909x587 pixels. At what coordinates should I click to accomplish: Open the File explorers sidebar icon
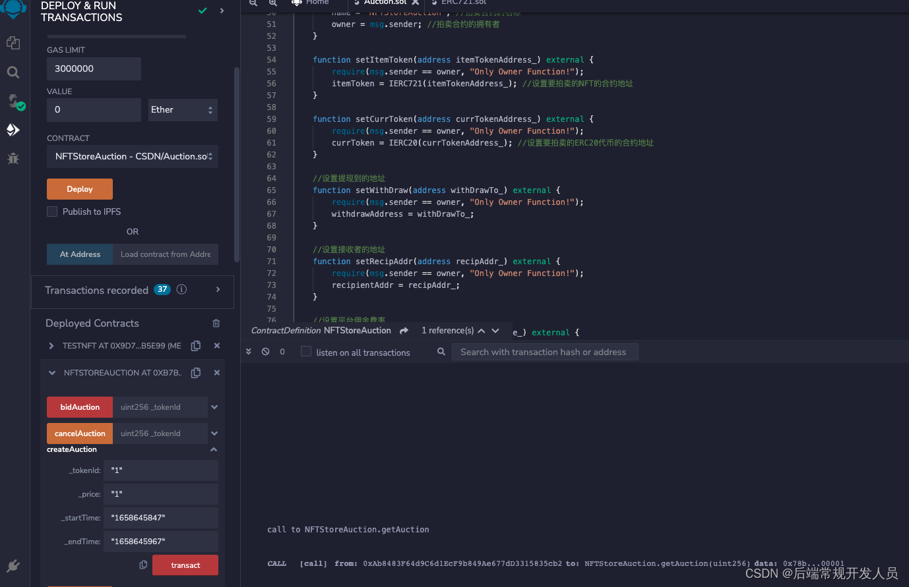[x=13, y=43]
